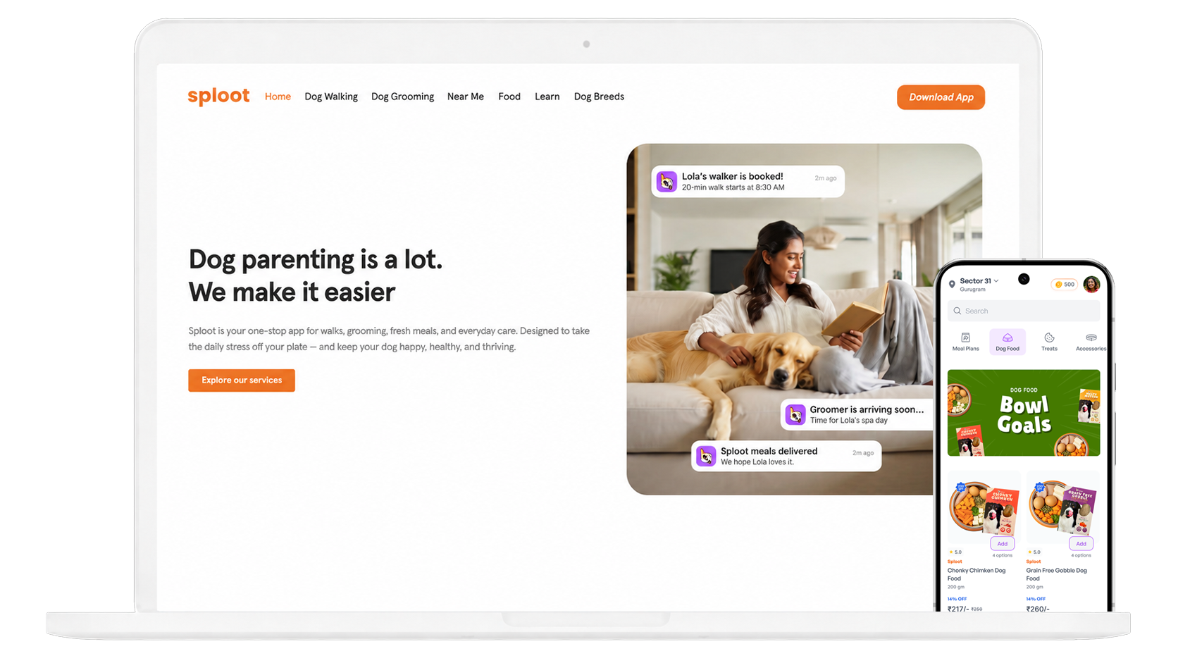Open the profile avatar in phone app
Image resolution: width=1178 pixels, height=663 pixels.
point(1091,285)
